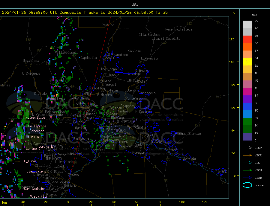This screenshot has height=206, width=270.
Task: Click the 'Mirador' map label
Action: coord(139,152)
